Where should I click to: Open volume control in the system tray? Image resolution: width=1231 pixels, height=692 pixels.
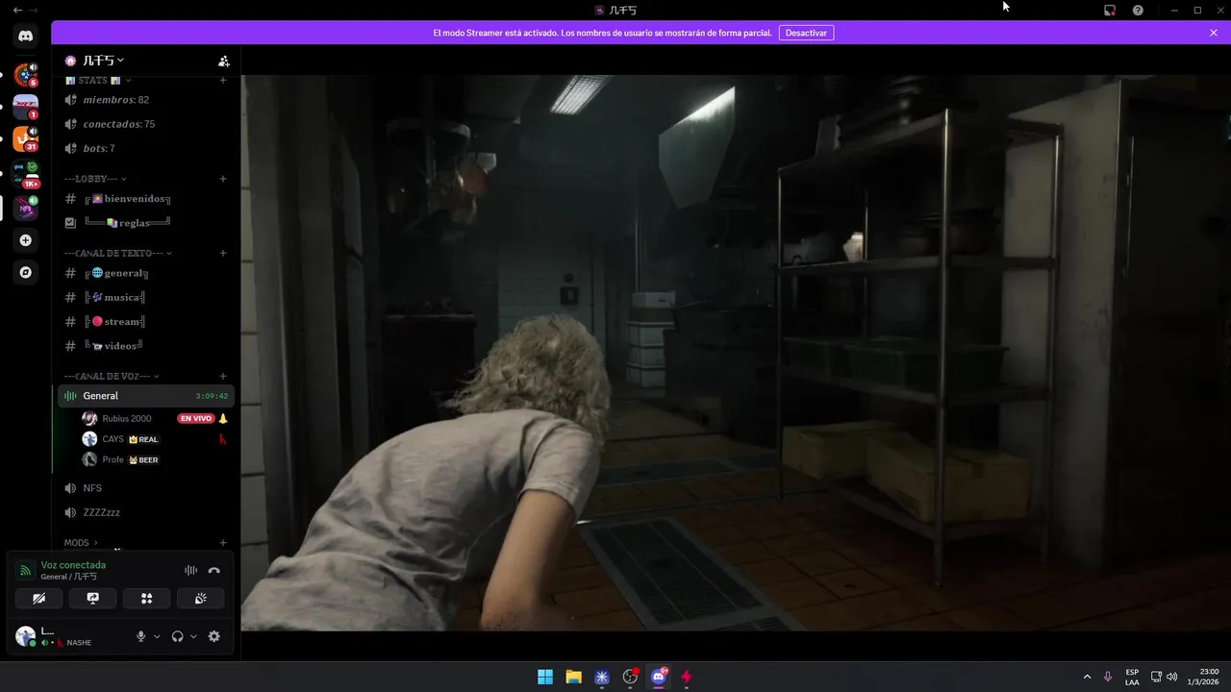click(x=1171, y=677)
